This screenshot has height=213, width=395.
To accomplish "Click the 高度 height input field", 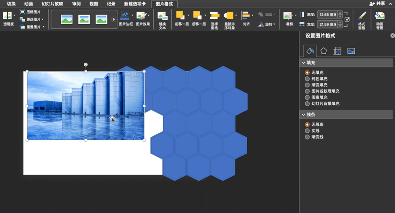I will point(327,15).
